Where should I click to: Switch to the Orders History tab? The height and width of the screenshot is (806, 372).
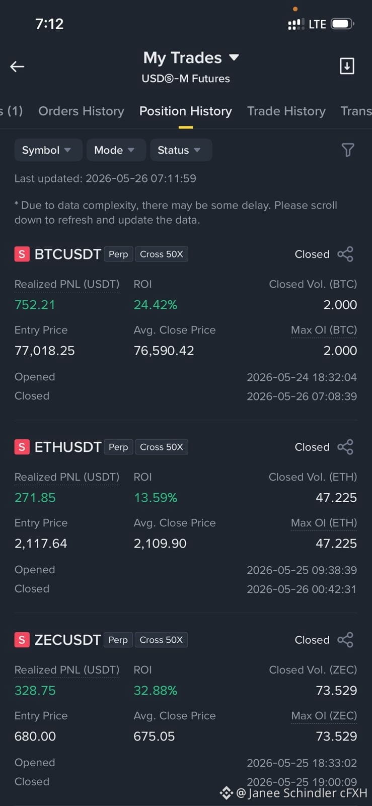pos(81,111)
